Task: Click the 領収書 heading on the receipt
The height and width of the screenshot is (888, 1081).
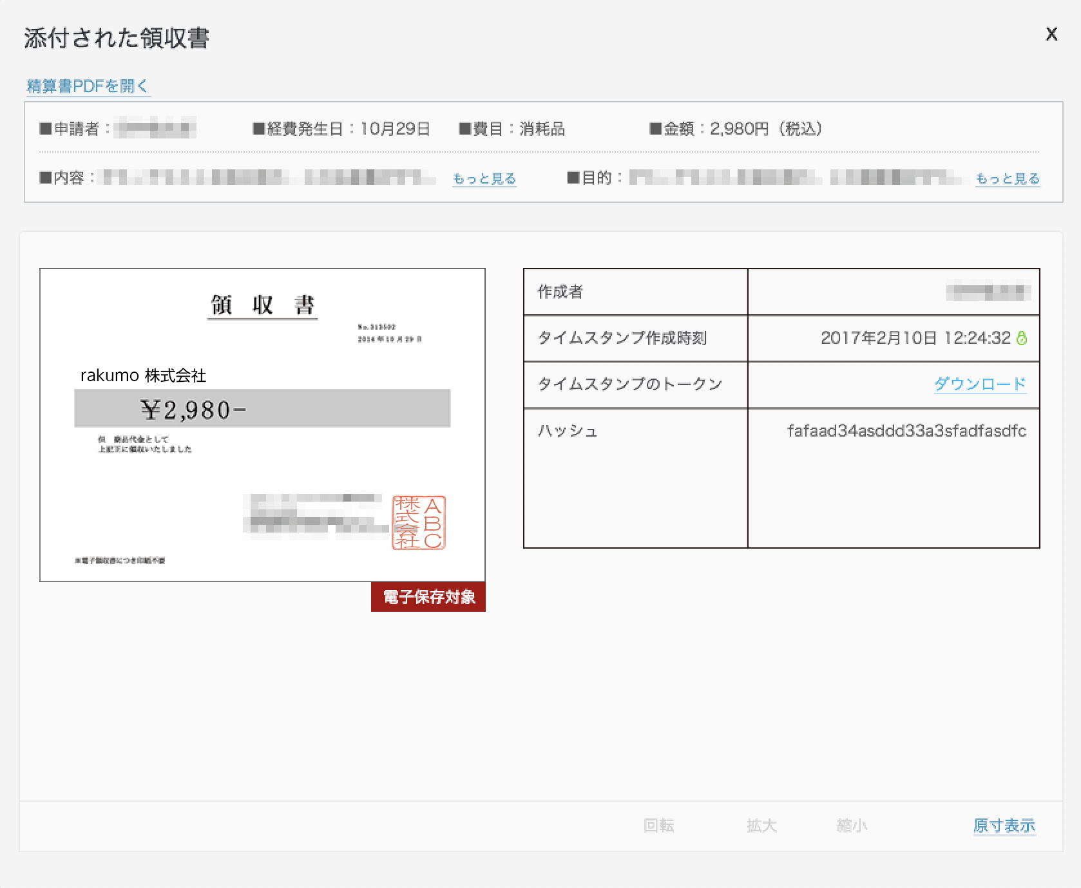Action: click(262, 305)
